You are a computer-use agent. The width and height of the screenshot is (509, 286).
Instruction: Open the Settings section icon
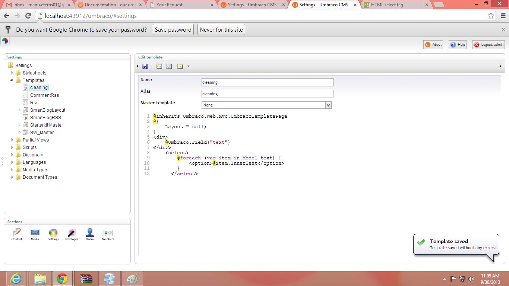53,235
